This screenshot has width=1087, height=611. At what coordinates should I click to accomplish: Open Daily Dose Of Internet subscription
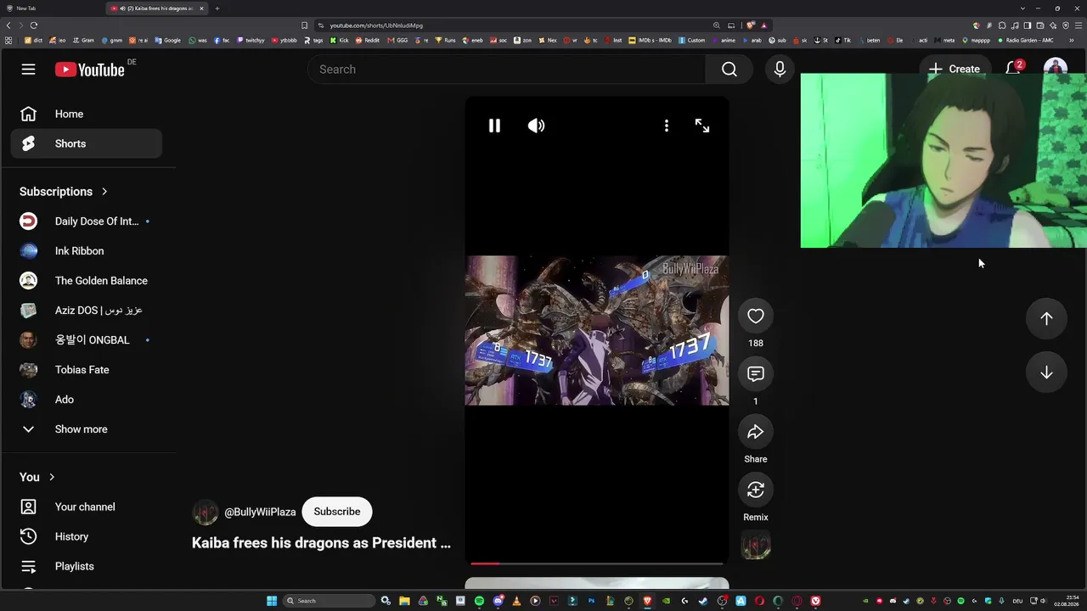(87, 221)
